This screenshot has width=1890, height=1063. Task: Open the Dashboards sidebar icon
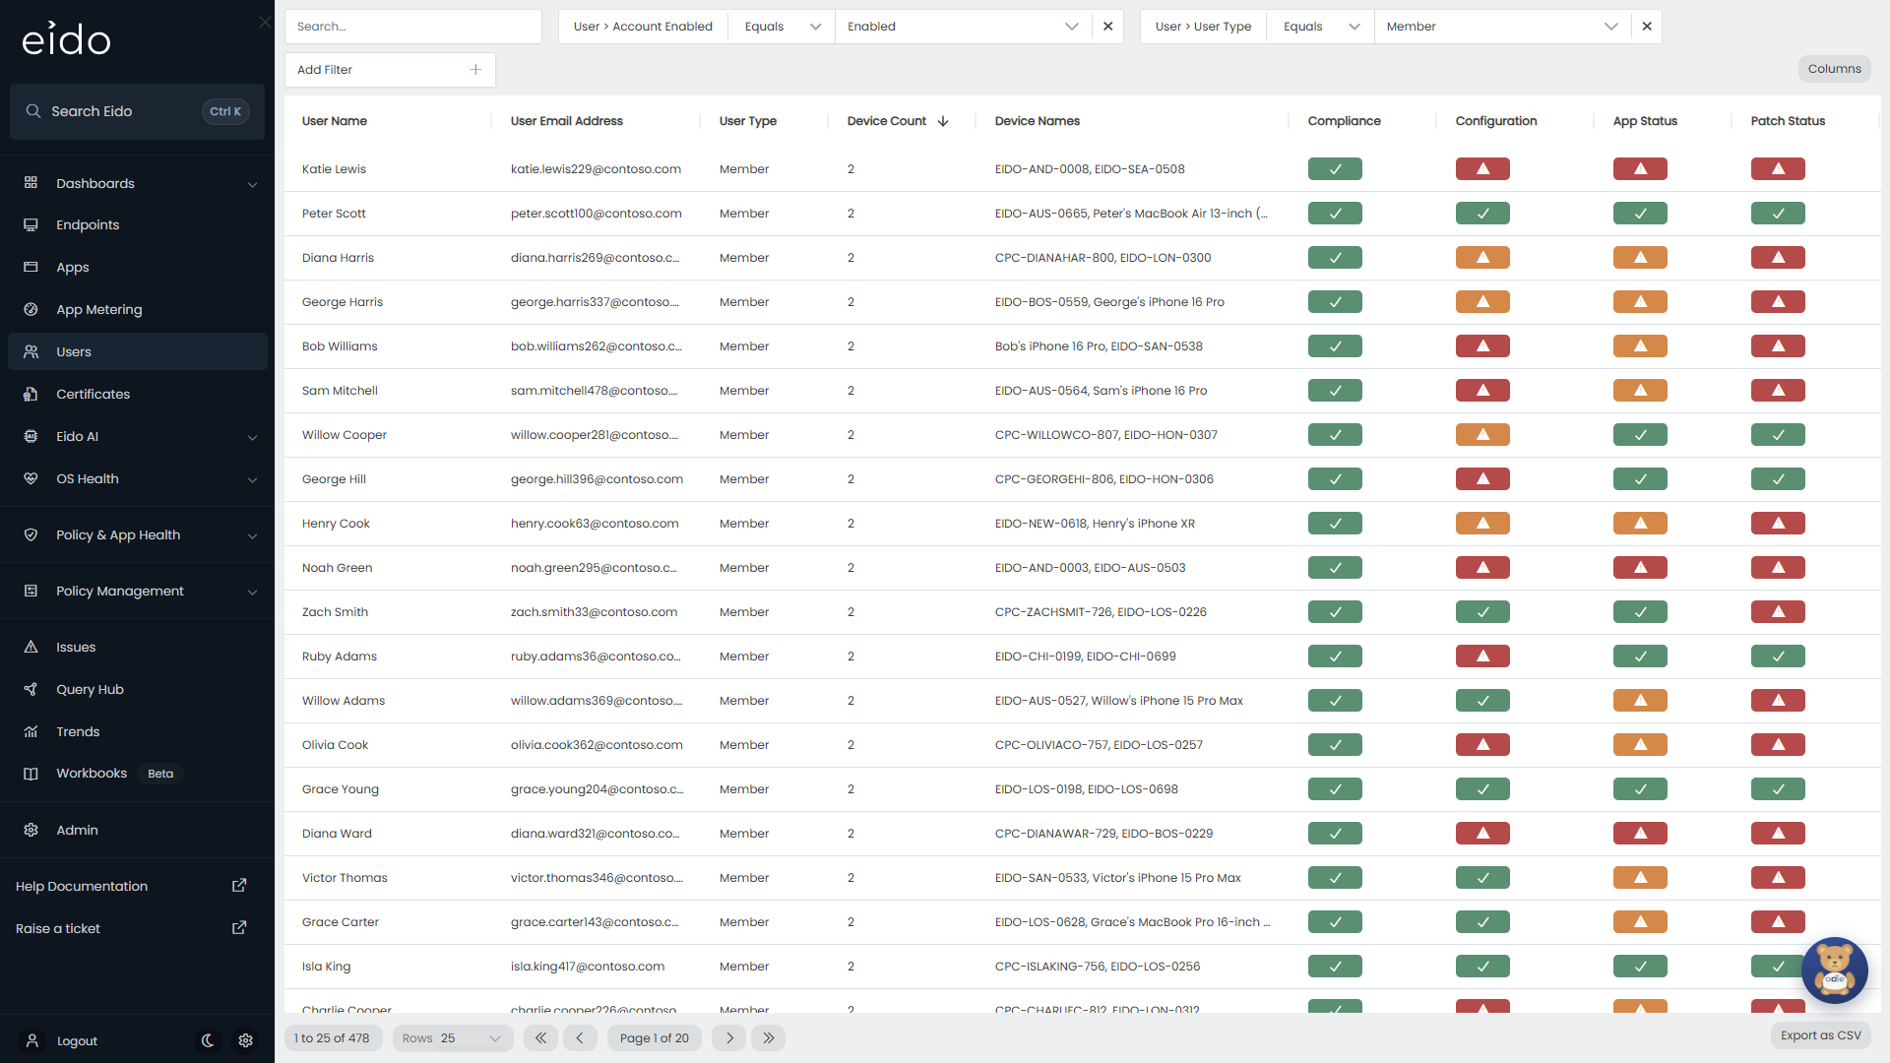point(31,183)
